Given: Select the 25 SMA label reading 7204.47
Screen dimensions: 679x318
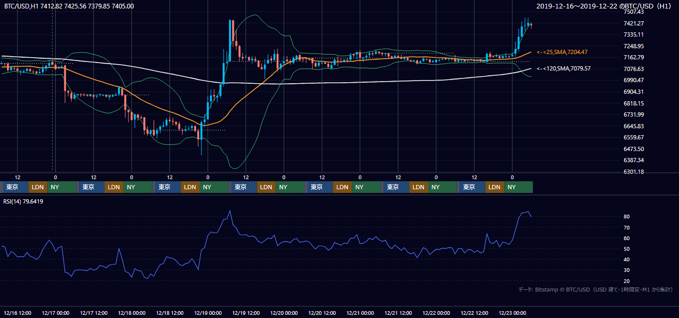Looking at the screenshot, I should pyautogui.click(x=562, y=52).
